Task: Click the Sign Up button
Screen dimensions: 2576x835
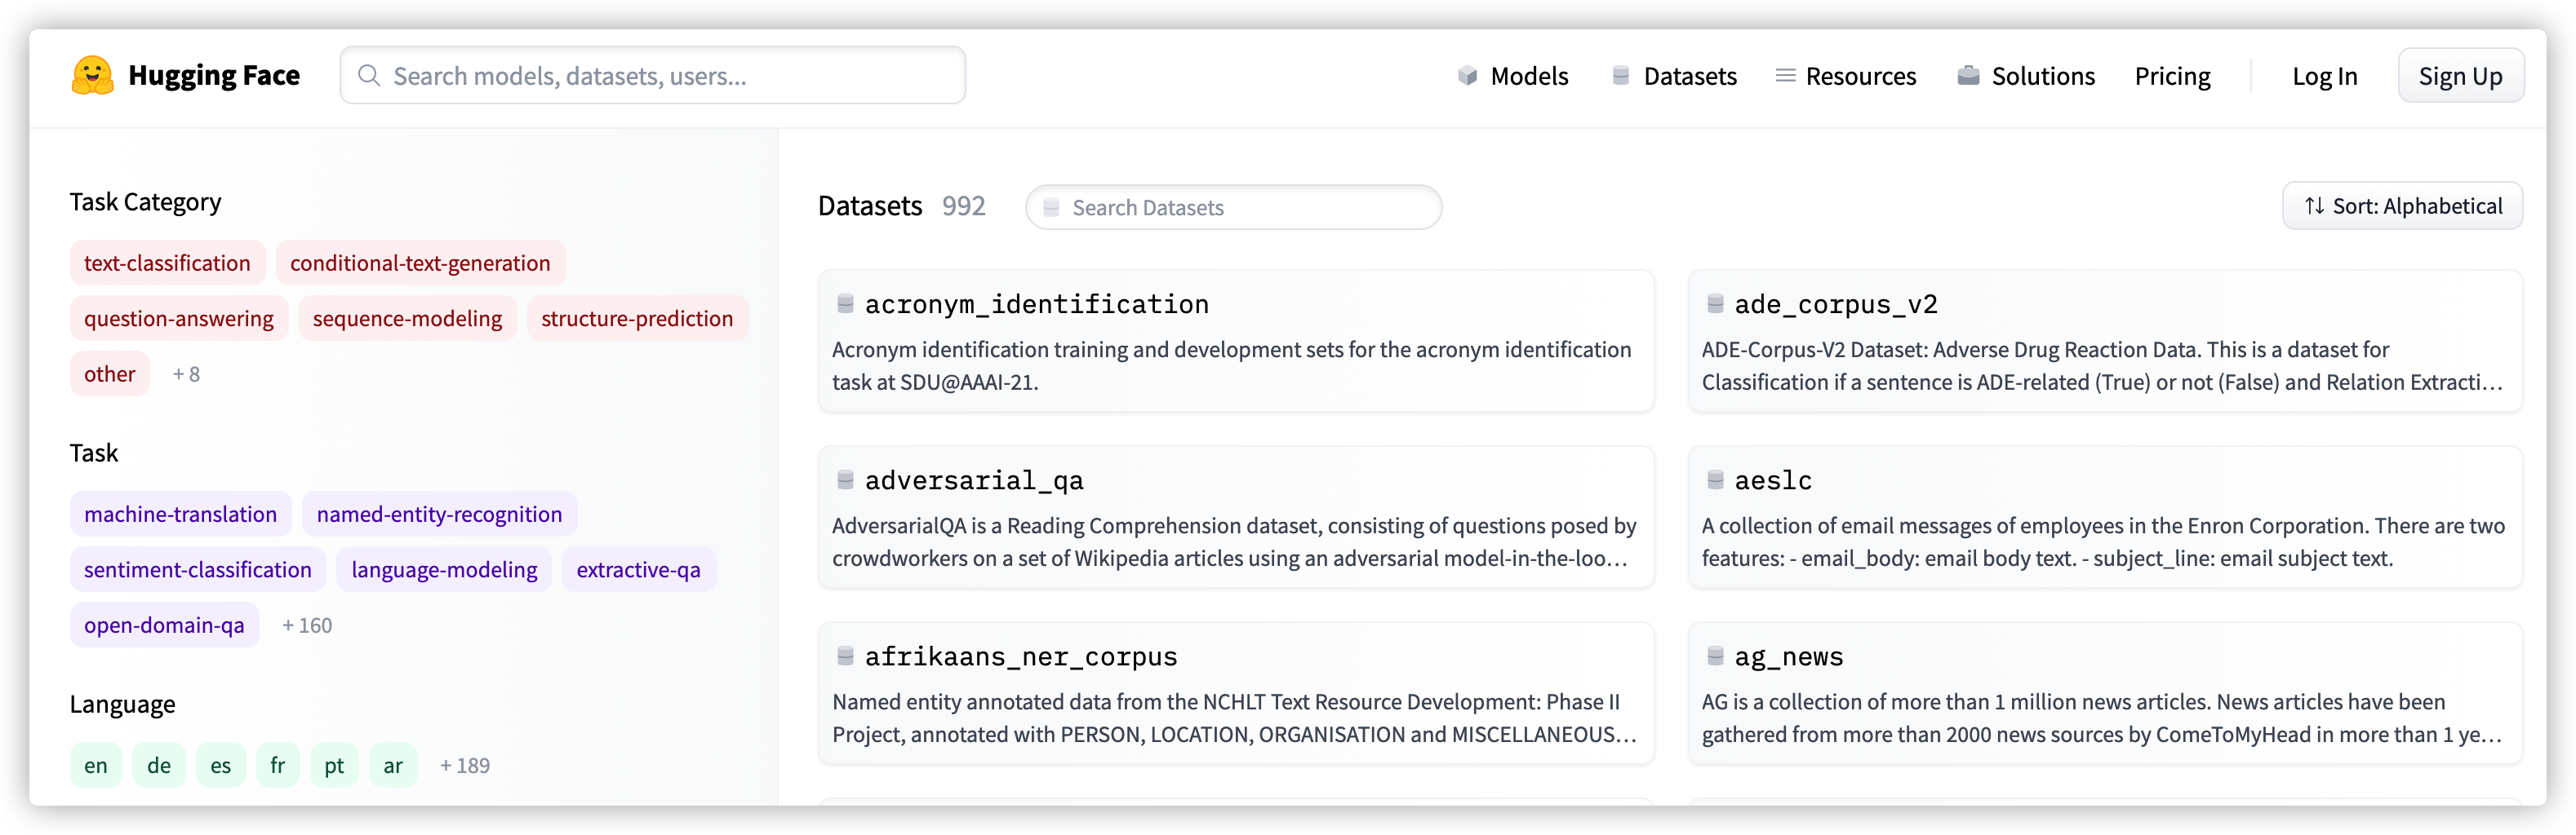Action: click(2460, 76)
